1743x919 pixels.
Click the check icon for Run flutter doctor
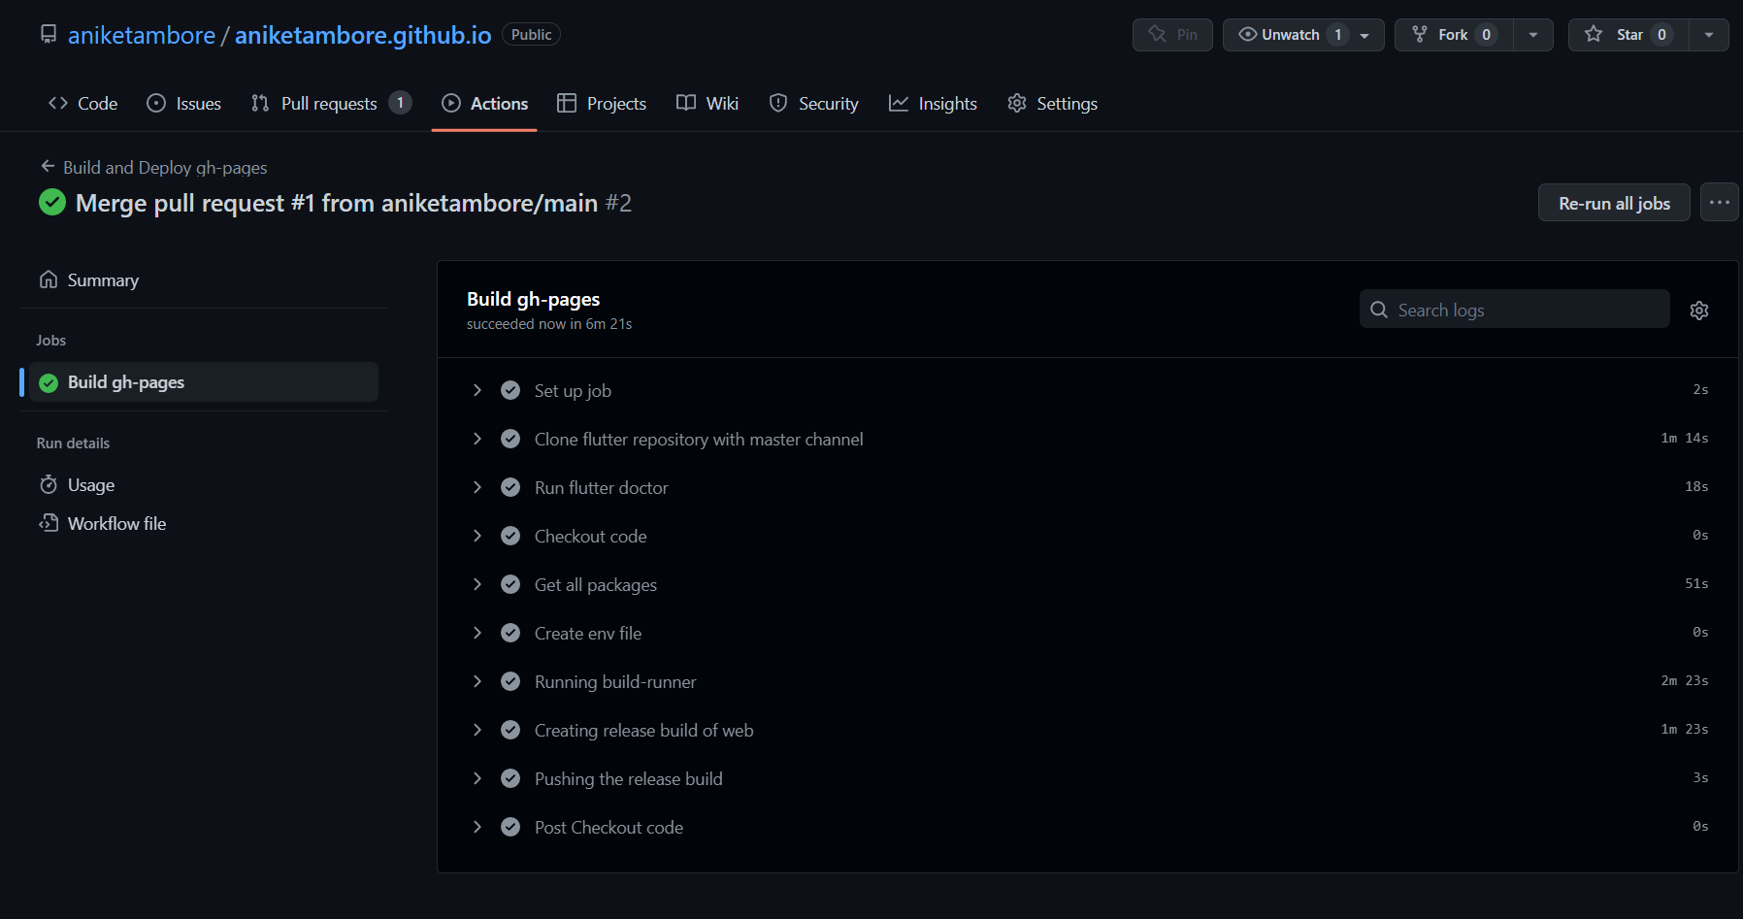pos(510,487)
